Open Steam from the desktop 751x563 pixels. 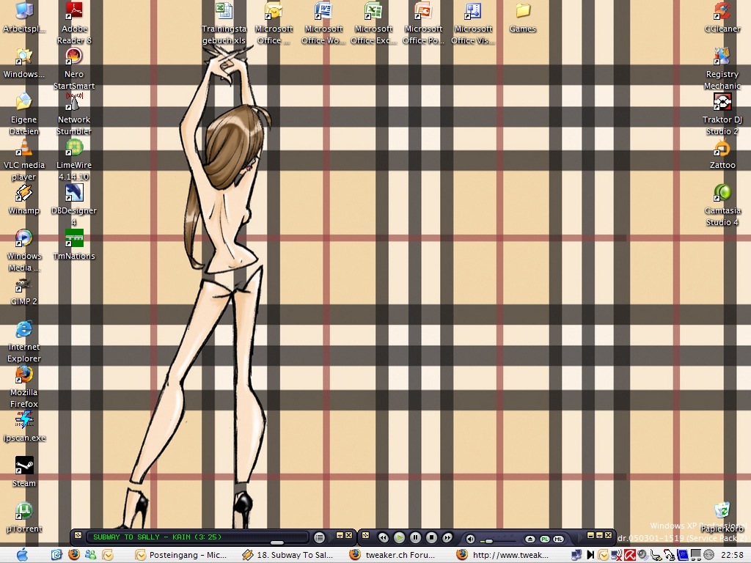[x=24, y=466]
